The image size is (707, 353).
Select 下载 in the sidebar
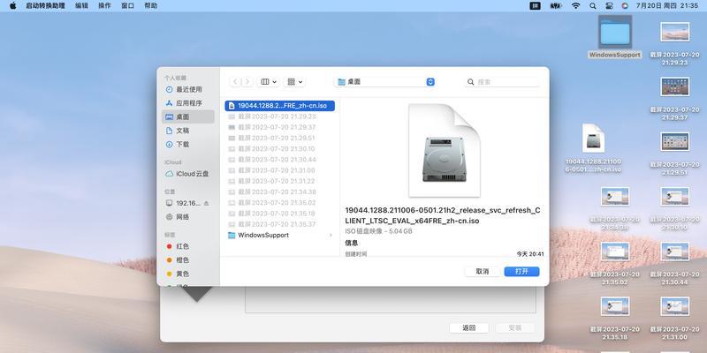[x=188, y=144]
